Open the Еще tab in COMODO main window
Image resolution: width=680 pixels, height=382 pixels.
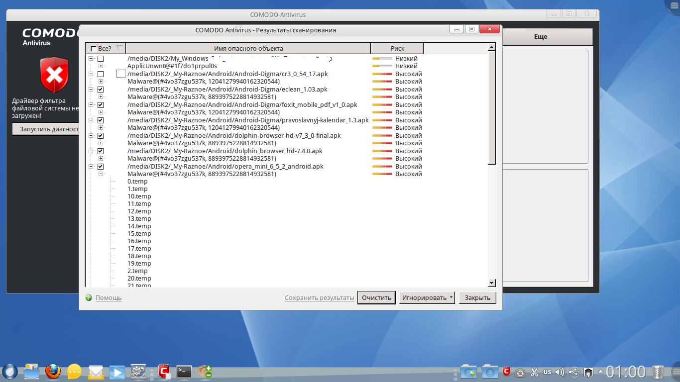(x=541, y=37)
